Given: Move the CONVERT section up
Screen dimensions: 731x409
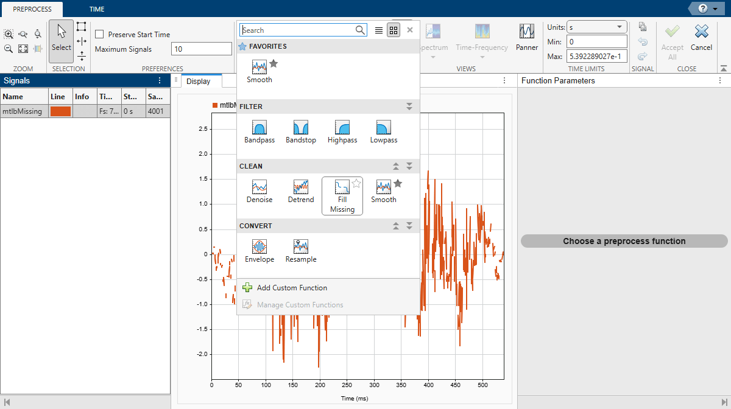Looking at the screenshot, I should (396, 226).
